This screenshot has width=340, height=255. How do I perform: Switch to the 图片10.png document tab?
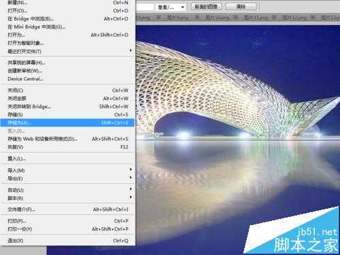point(217,18)
